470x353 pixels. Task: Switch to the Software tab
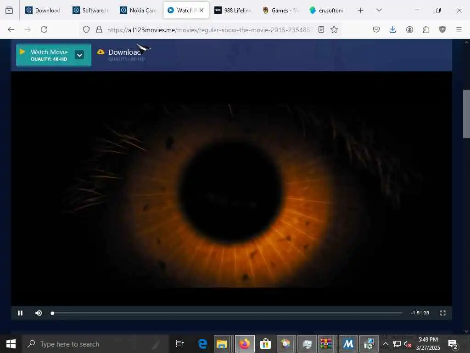pos(91,10)
